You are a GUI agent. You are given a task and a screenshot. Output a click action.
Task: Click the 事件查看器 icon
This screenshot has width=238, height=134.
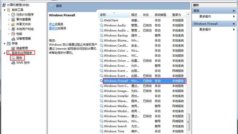pos(13,19)
